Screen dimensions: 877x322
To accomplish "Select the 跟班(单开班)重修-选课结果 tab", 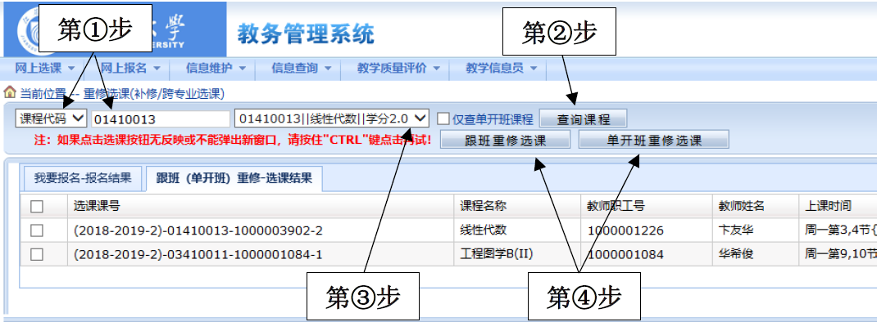I will pyautogui.click(x=234, y=178).
